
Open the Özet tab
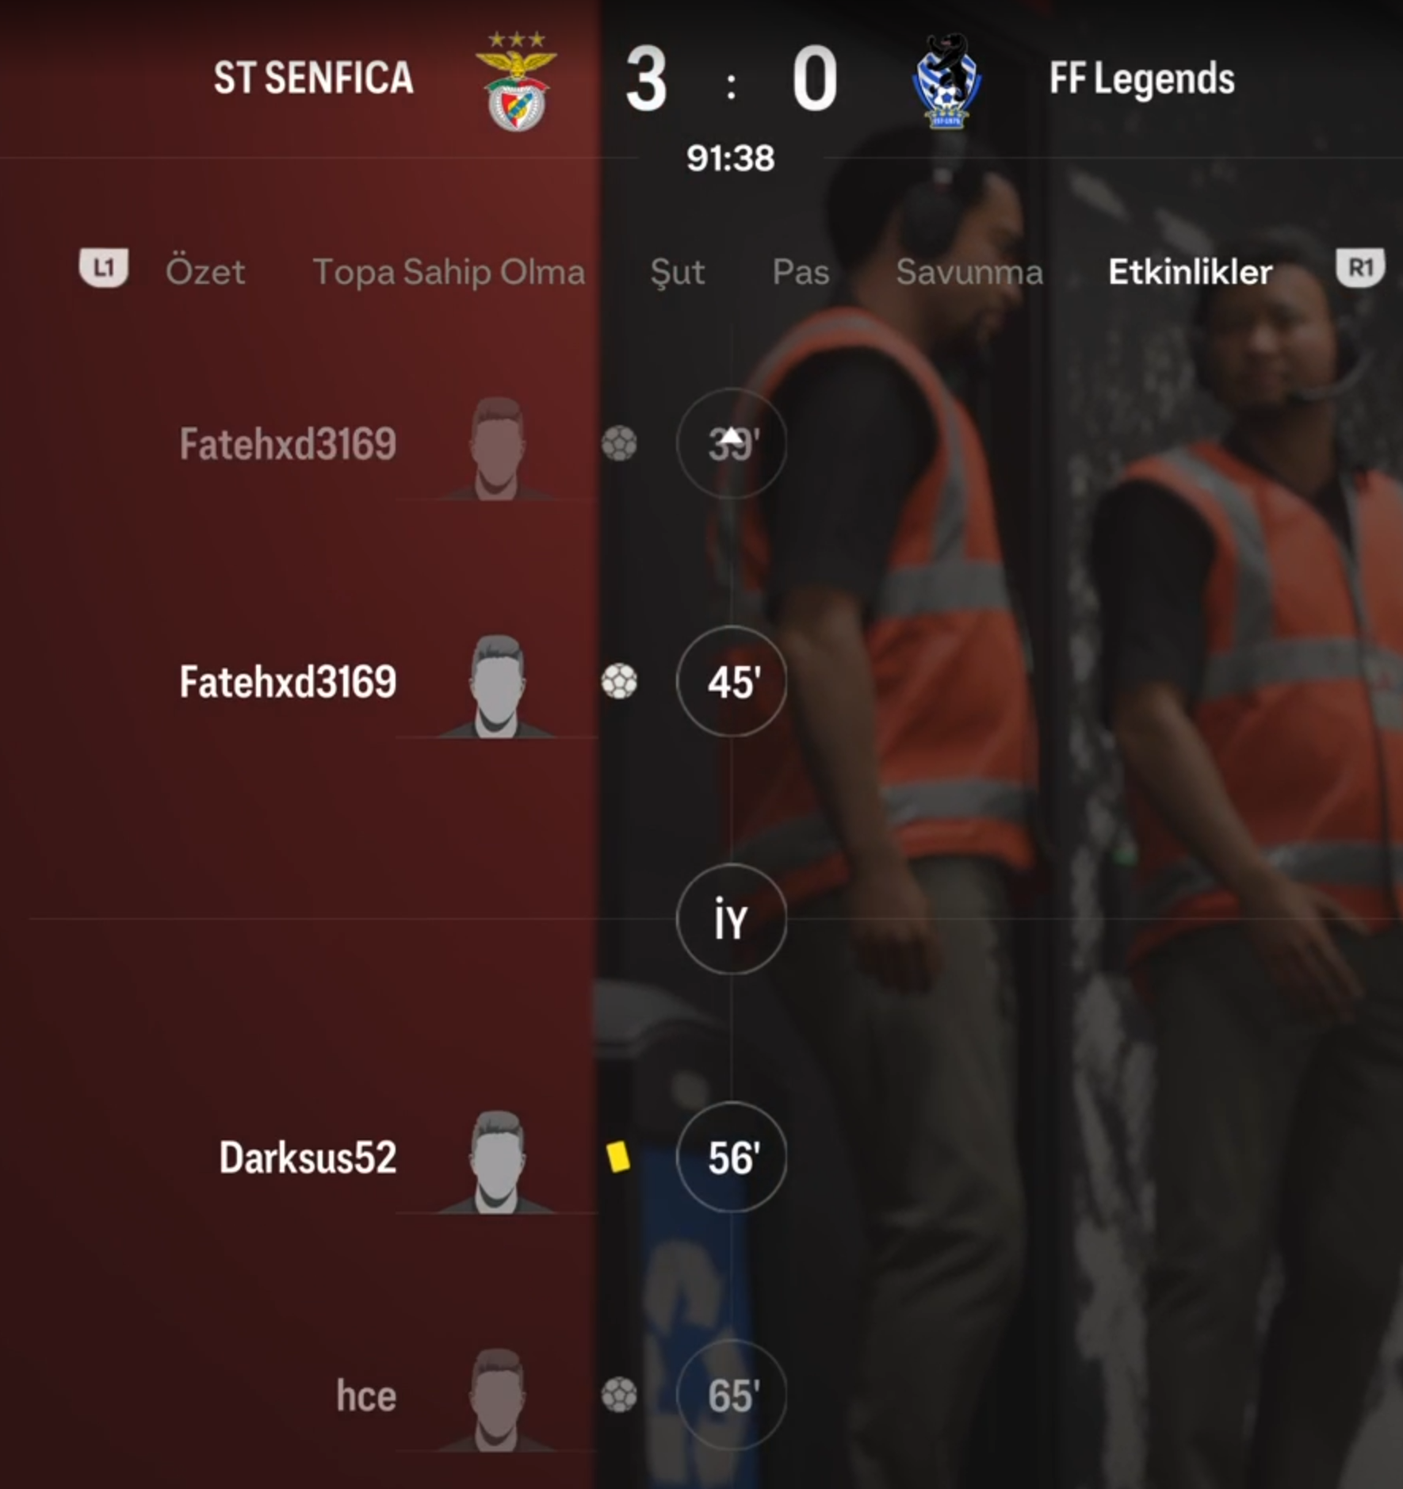pyautogui.click(x=205, y=272)
